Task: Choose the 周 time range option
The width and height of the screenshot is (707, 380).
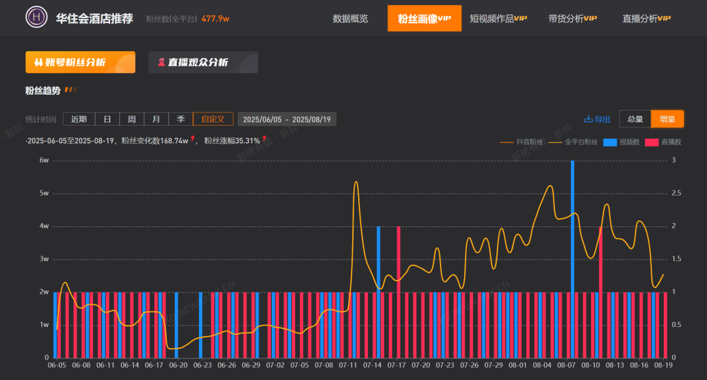Action: click(132, 119)
